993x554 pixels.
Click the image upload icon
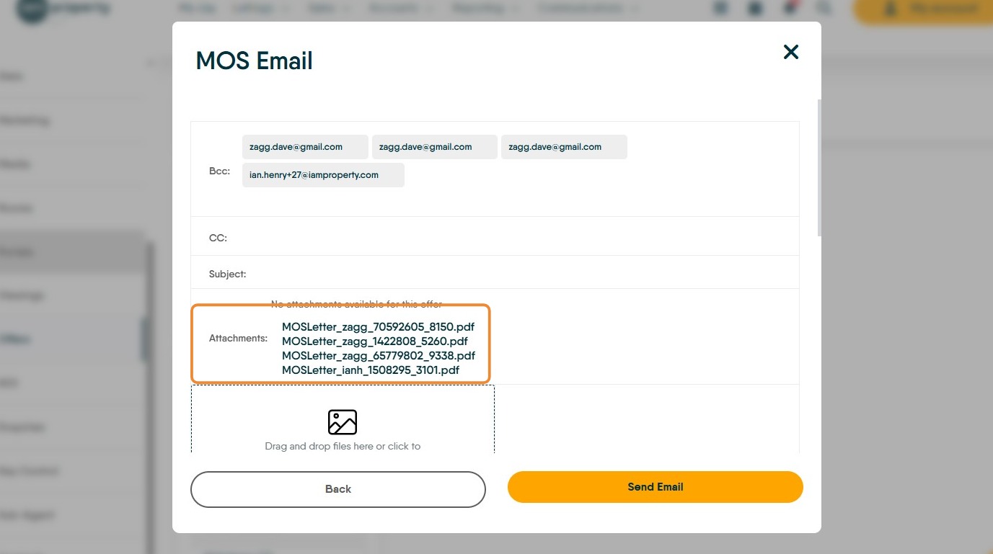point(343,422)
